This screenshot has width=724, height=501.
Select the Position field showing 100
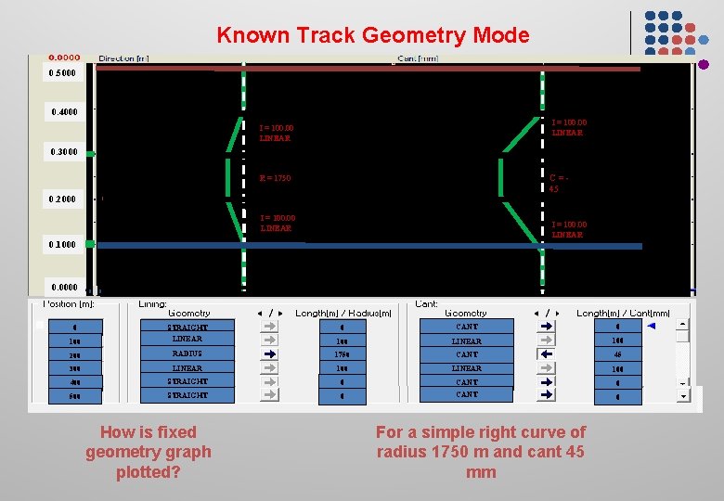[x=75, y=340]
